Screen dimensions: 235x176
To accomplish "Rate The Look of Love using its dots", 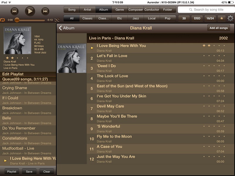I will point(214,76).
